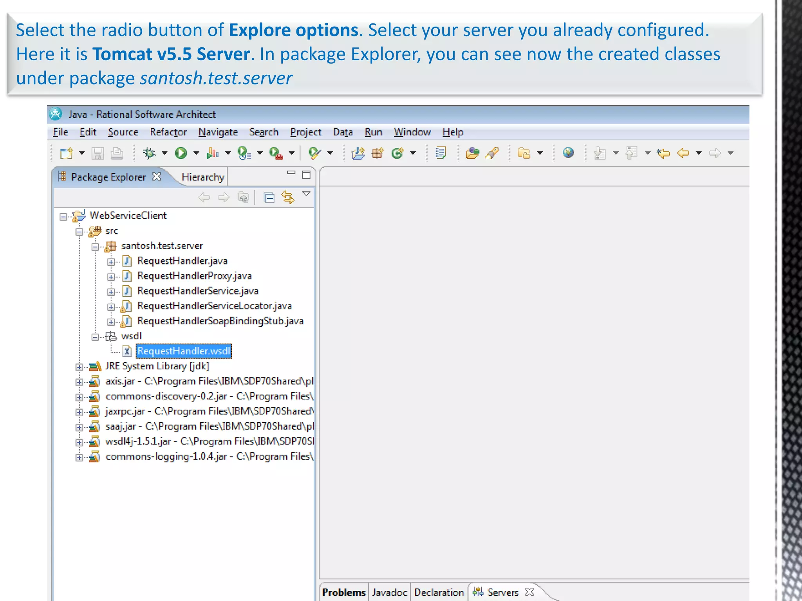
Task: Click the New wizard toolbar icon
Action: tap(67, 153)
